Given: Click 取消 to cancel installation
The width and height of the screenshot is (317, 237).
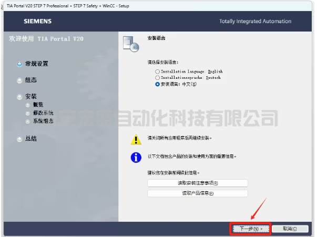Looking at the screenshot, I should tap(290, 229).
